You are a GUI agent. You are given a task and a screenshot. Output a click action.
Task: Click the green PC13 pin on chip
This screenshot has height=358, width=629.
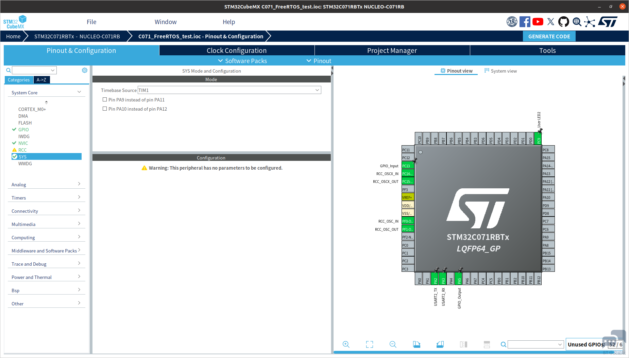click(408, 166)
